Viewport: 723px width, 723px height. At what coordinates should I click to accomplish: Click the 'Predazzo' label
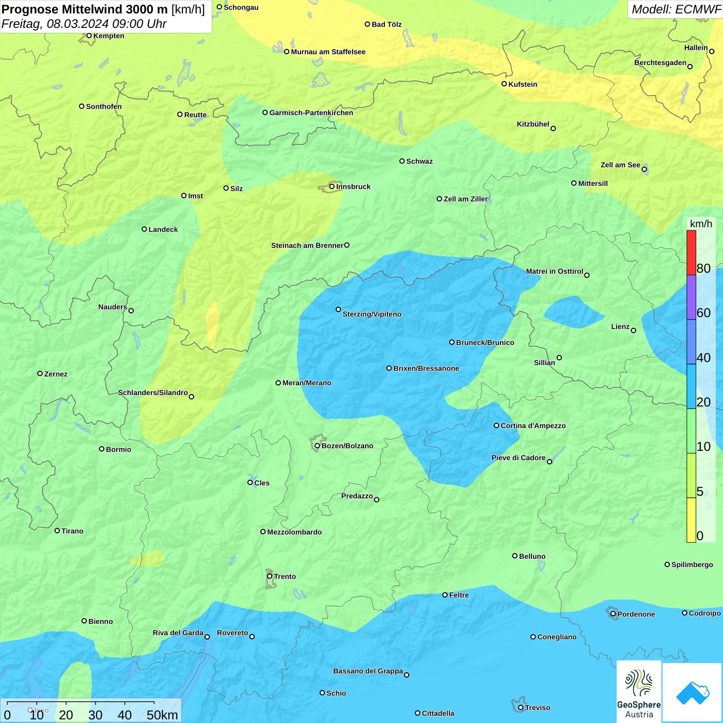pyautogui.click(x=357, y=496)
